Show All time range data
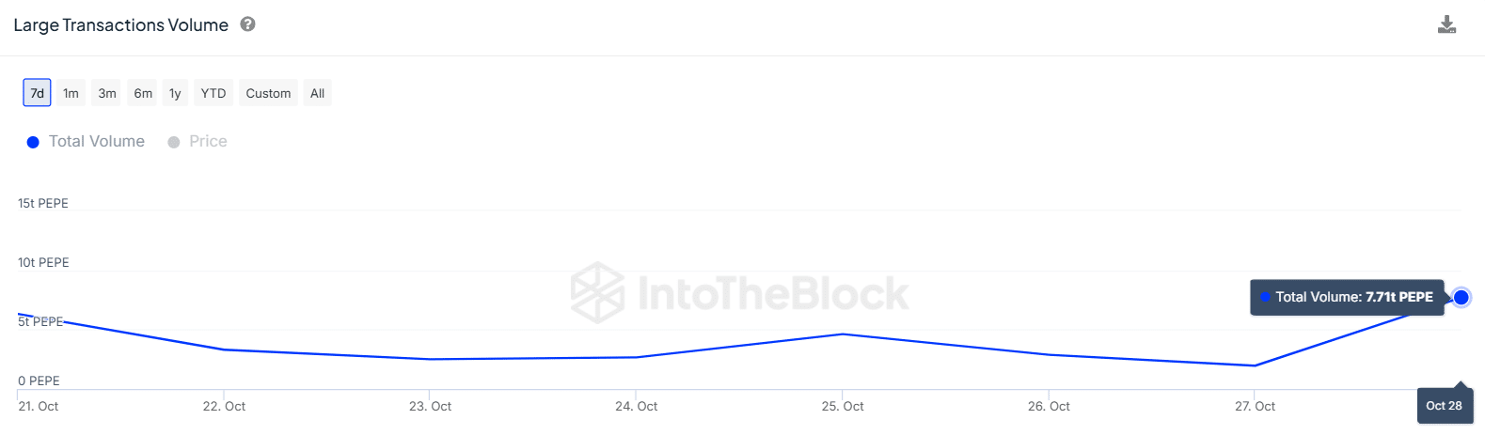The height and width of the screenshot is (435, 1485). [x=317, y=93]
